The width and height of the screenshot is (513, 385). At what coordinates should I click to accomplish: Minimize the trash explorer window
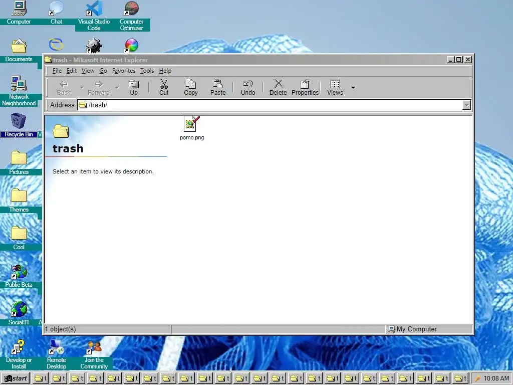click(x=450, y=60)
